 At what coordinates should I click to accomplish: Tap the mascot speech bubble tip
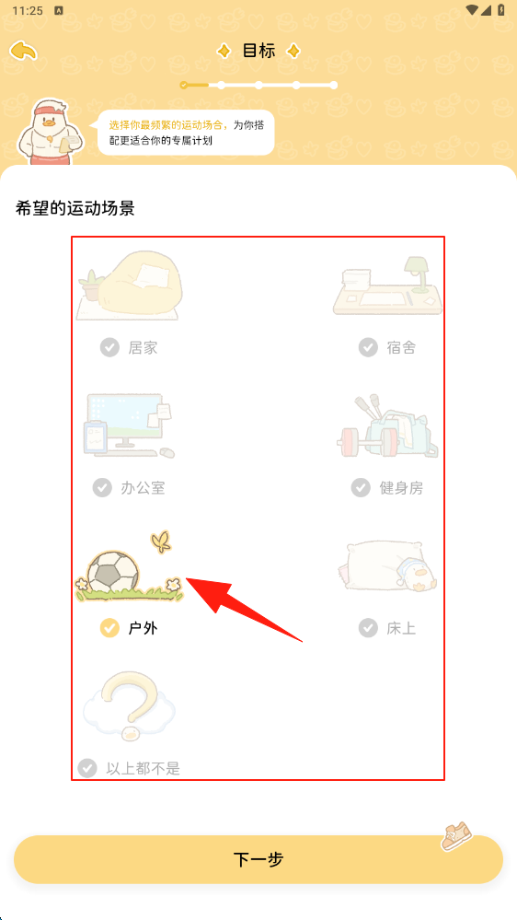tap(186, 133)
